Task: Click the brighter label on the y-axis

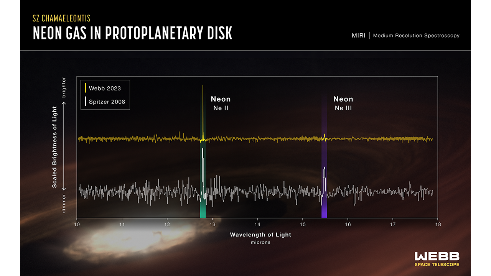Action: point(64,87)
